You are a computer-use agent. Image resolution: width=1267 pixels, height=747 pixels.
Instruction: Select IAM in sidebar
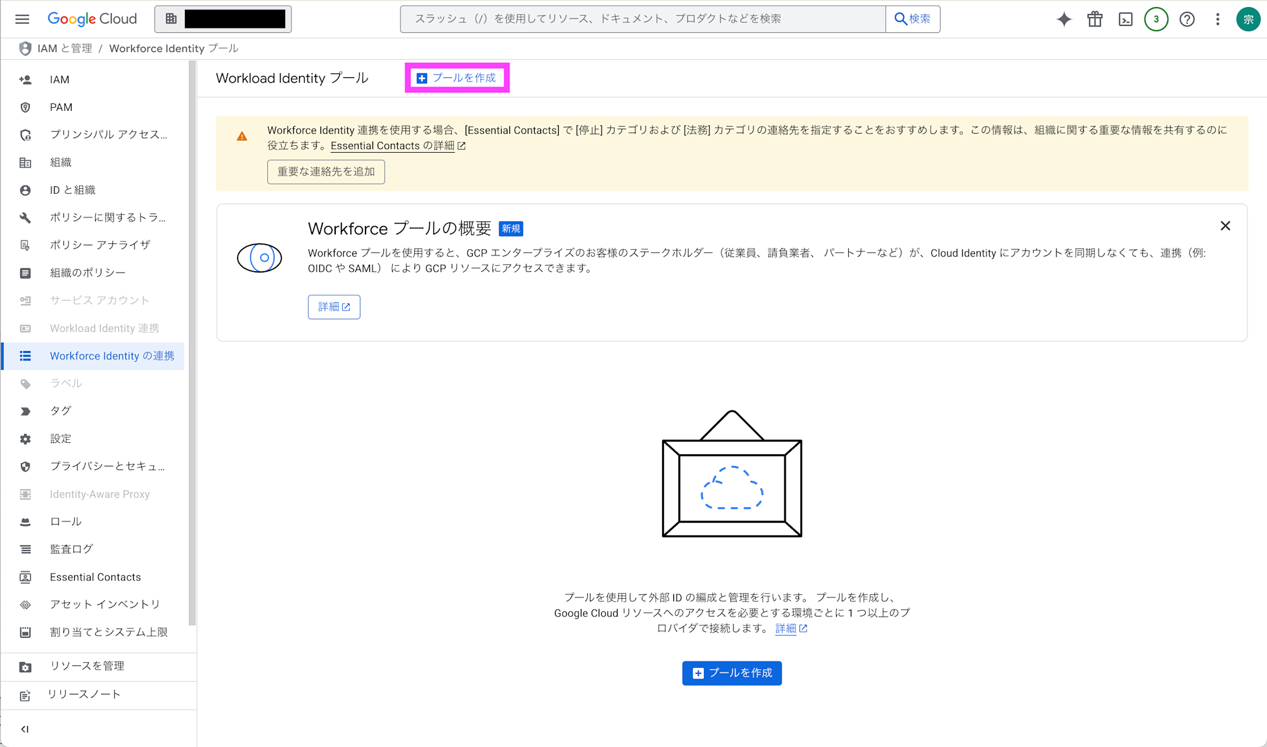click(93, 80)
